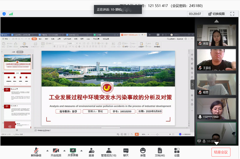This screenshot has width=240, height=159.
Task: Select 王亚运 participant video thumbnail
Action: (216, 60)
